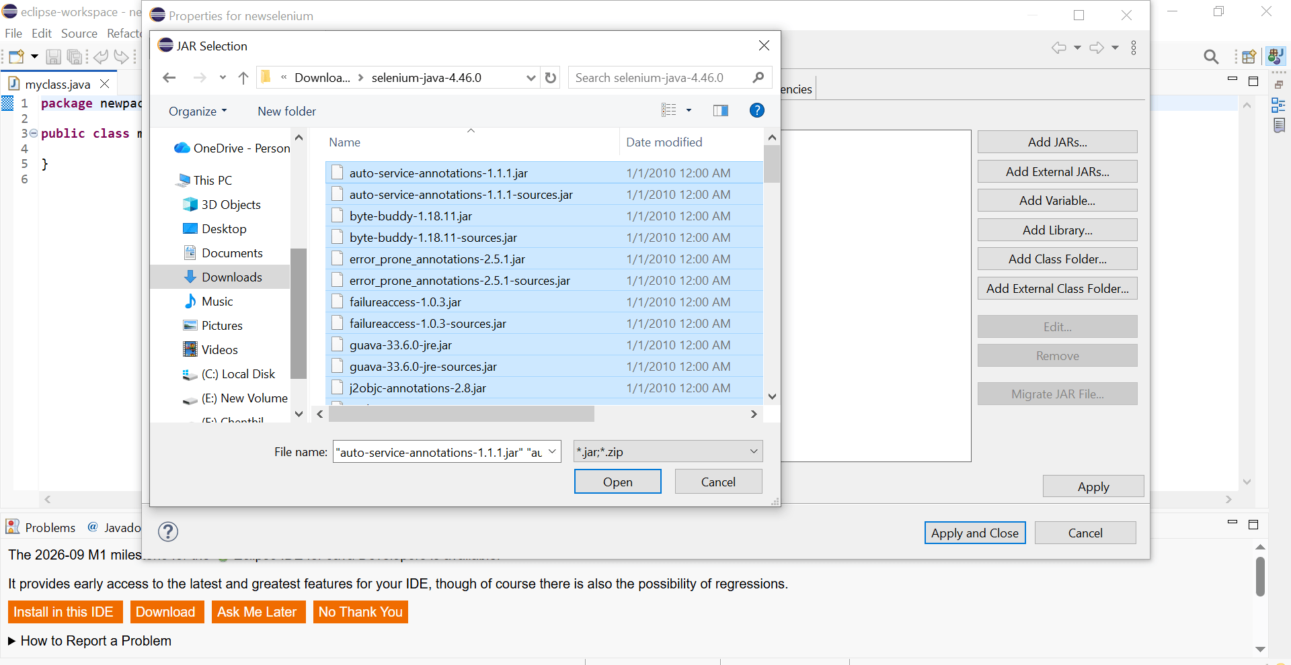The height and width of the screenshot is (665, 1291).
Task: Click Open in JAR Selection dialog
Action: point(617,482)
